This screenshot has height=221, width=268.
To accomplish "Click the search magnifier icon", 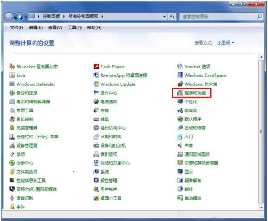I will point(259,17).
